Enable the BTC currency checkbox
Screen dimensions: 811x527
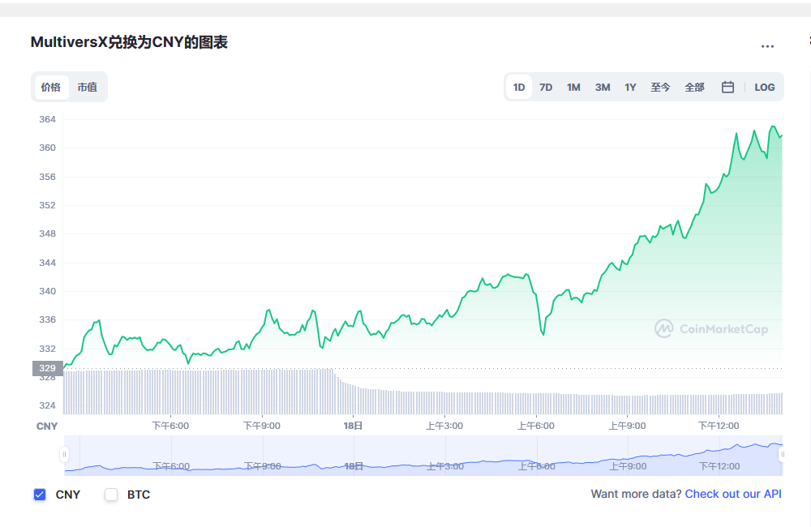coord(110,495)
